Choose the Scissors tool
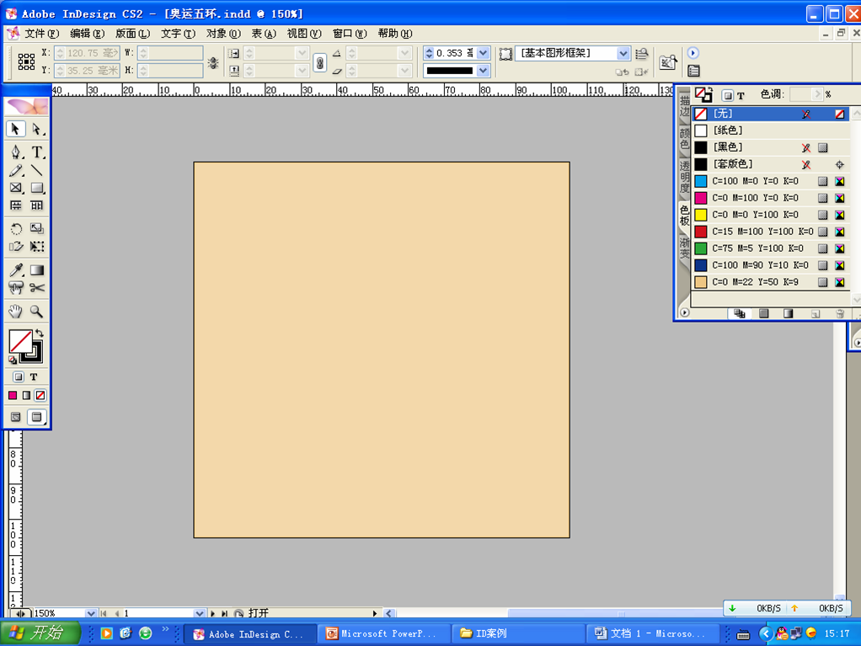The image size is (861, 646). click(37, 288)
